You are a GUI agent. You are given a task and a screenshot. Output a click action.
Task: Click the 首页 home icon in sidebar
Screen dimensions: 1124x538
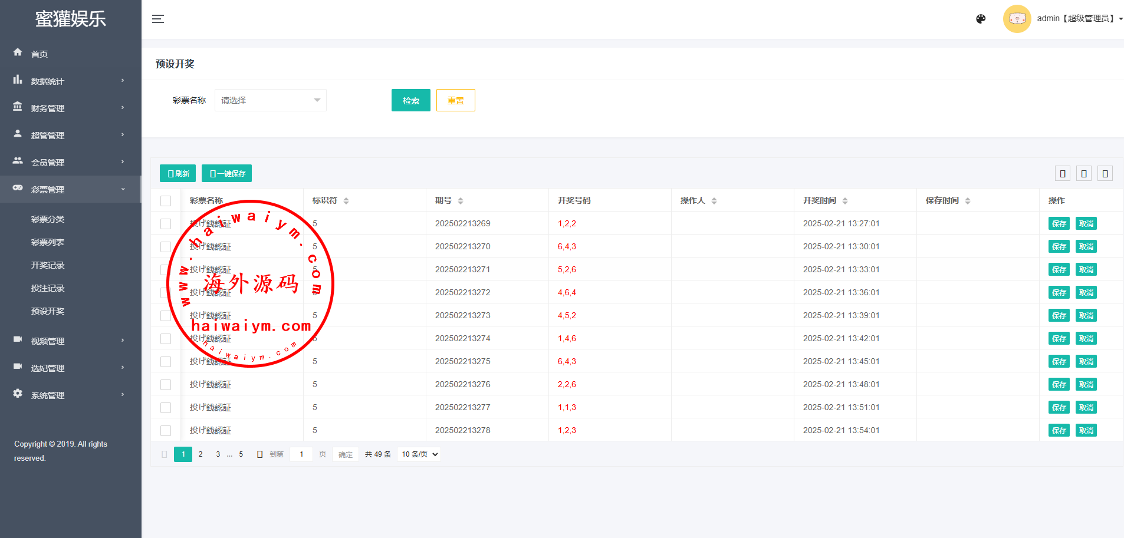point(18,52)
